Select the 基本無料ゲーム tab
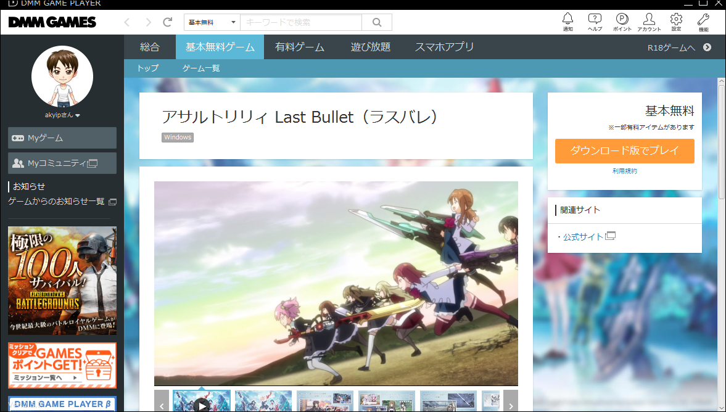726x412 pixels. point(220,47)
